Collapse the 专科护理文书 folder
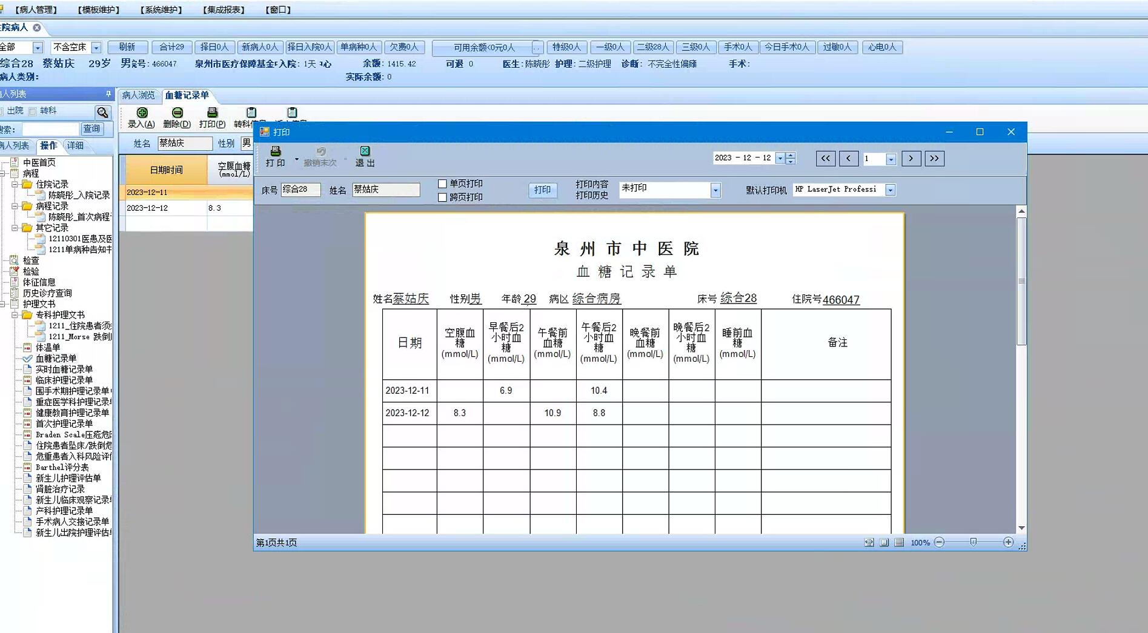1148x633 pixels. click(15, 315)
